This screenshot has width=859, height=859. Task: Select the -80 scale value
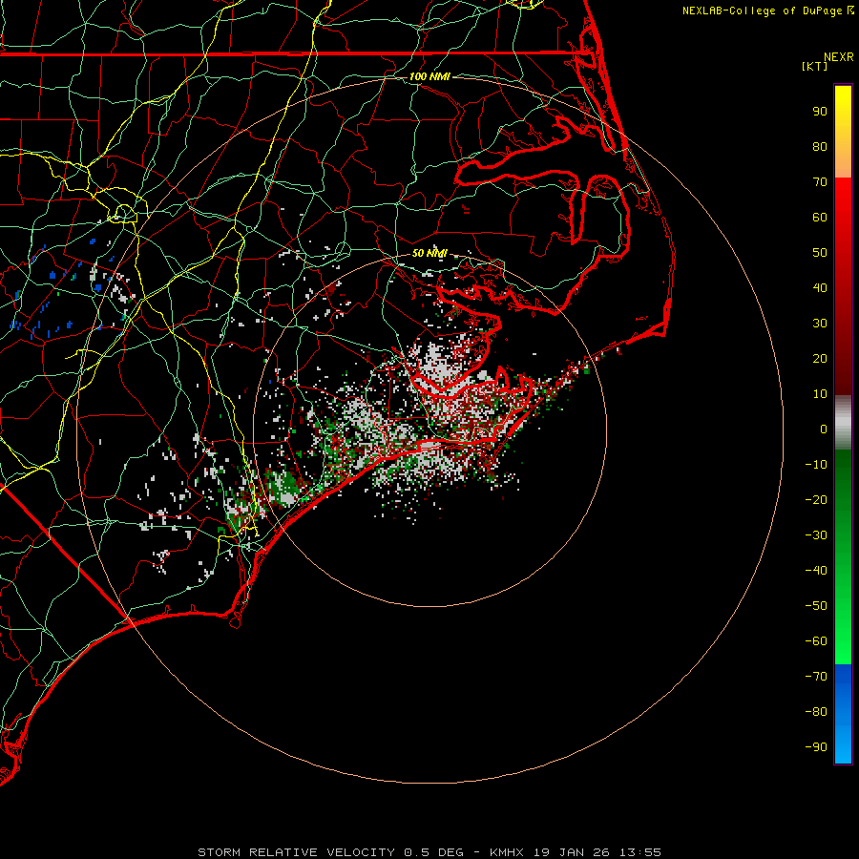coord(816,712)
